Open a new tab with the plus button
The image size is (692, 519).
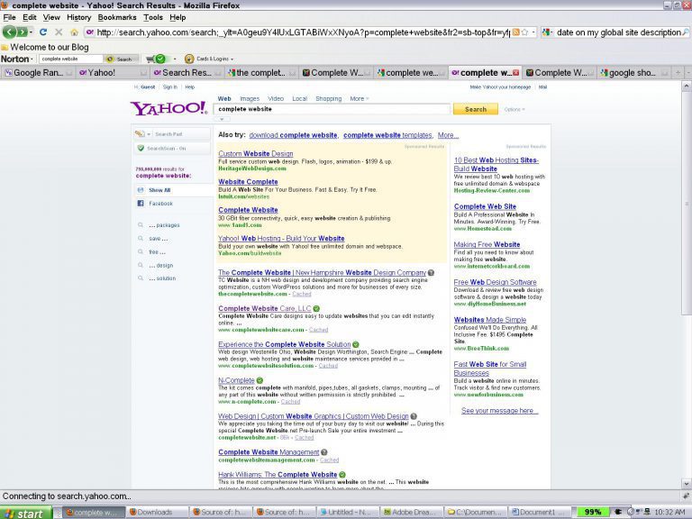coord(678,73)
